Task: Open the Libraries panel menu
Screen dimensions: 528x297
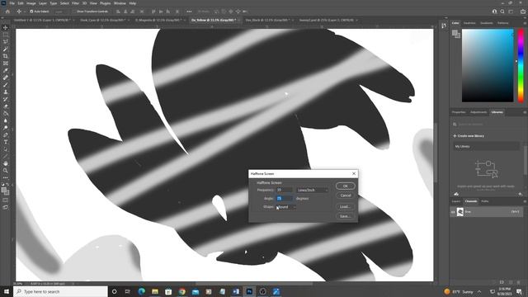Action: [x=525, y=112]
